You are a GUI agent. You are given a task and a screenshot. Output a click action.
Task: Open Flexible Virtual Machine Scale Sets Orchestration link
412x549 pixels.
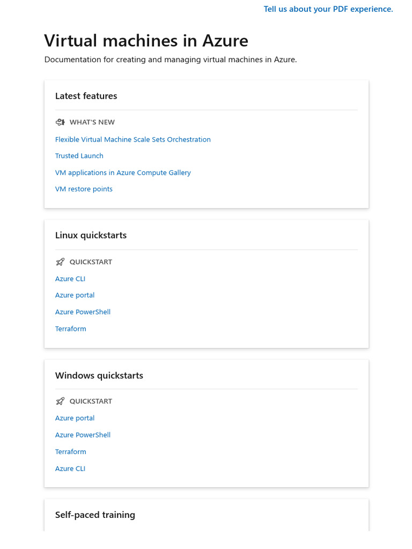[x=133, y=139]
